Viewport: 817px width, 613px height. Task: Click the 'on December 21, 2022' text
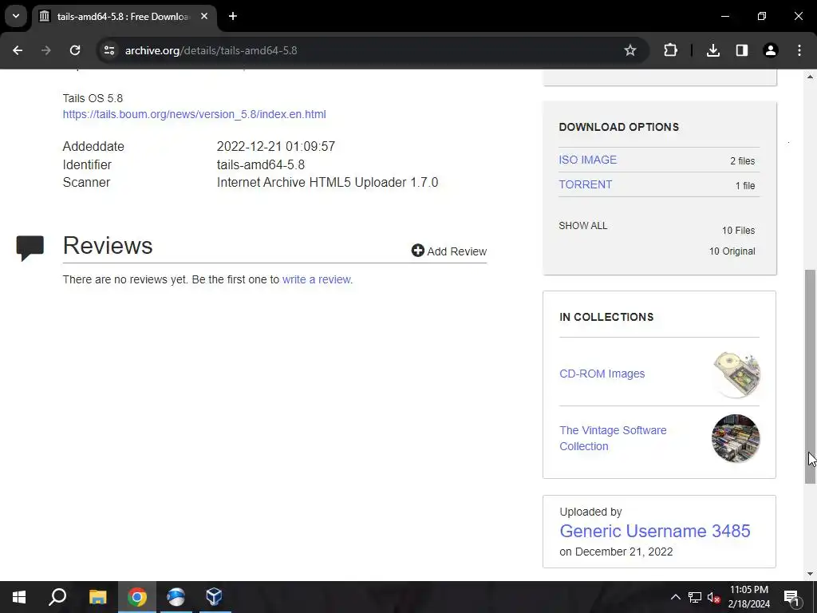(x=616, y=552)
